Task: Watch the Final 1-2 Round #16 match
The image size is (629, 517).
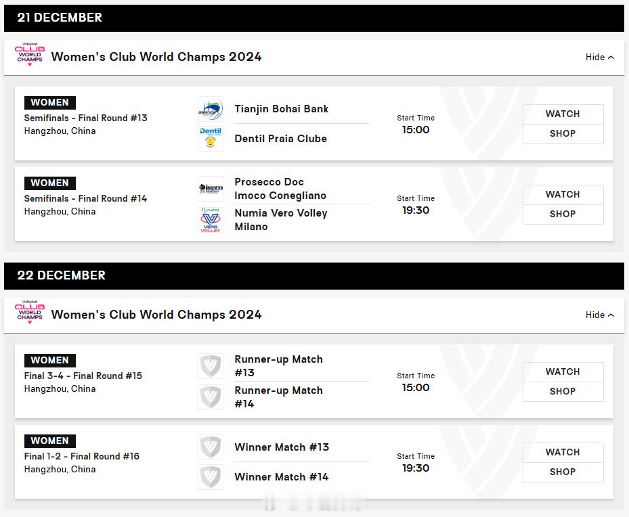Action: tap(563, 453)
